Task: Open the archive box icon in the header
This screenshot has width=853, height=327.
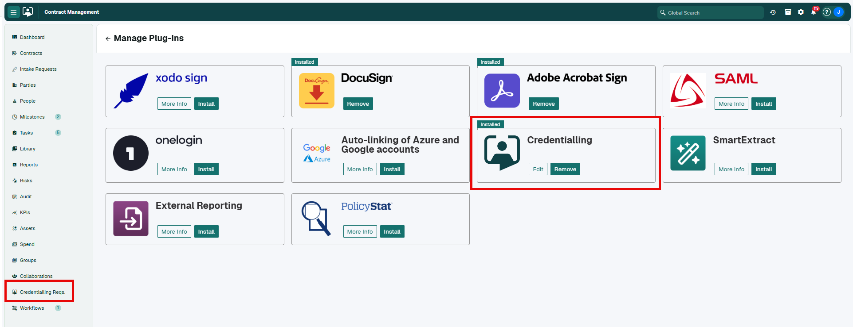Action: (788, 12)
